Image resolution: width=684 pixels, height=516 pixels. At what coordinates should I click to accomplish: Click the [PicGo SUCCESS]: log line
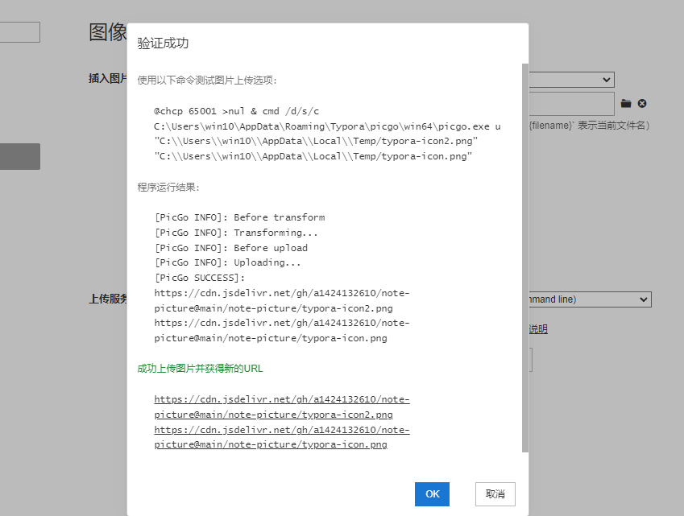[200, 278]
